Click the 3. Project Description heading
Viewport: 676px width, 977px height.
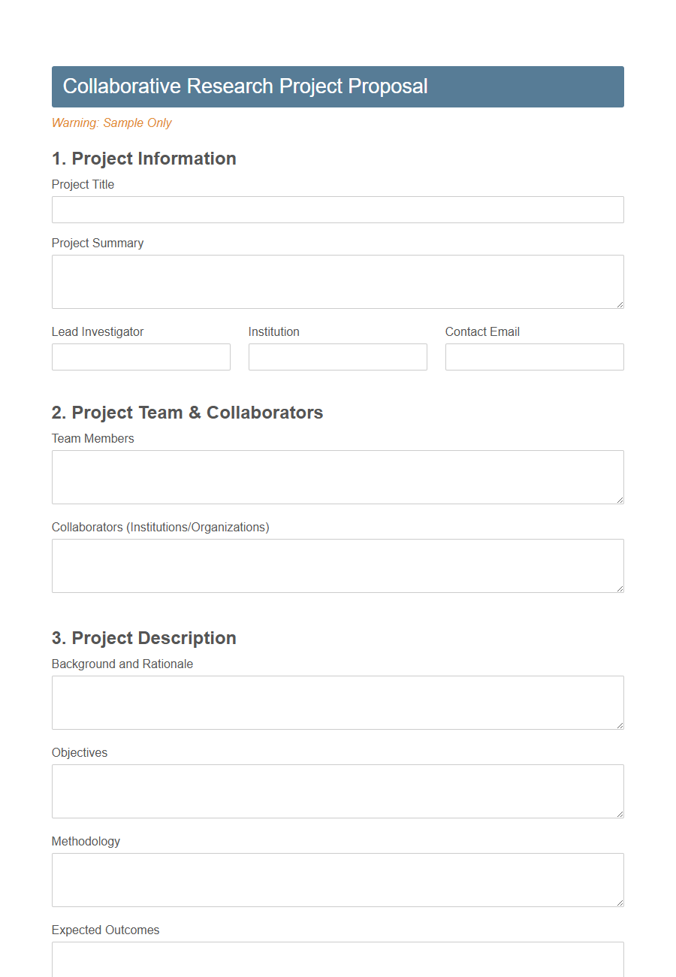pos(143,638)
